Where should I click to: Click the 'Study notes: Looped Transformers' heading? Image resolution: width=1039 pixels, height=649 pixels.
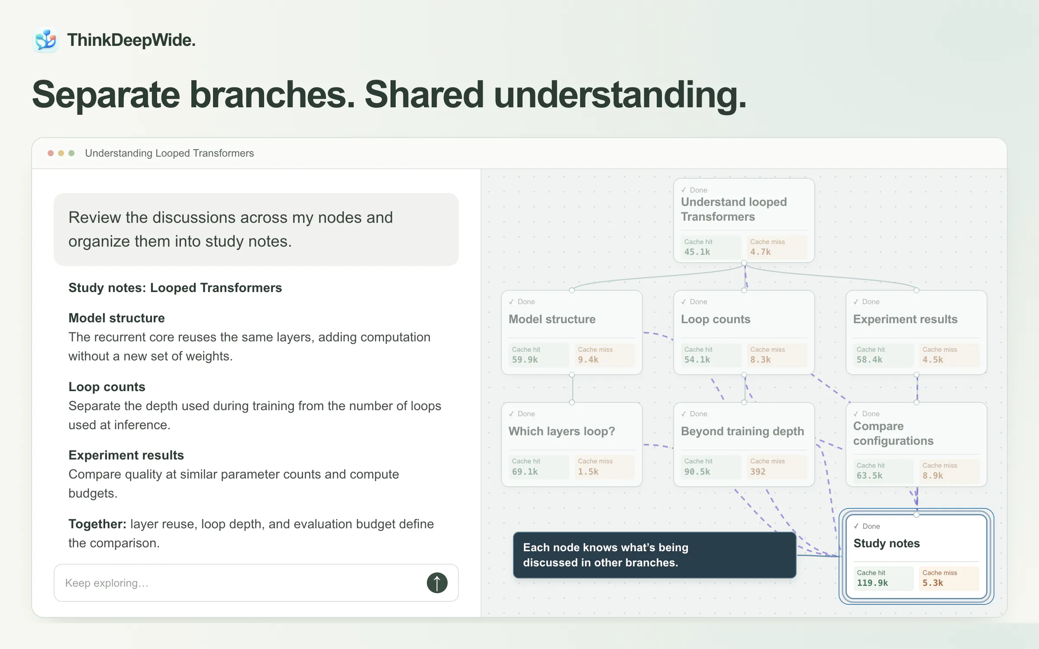pos(175,288)
